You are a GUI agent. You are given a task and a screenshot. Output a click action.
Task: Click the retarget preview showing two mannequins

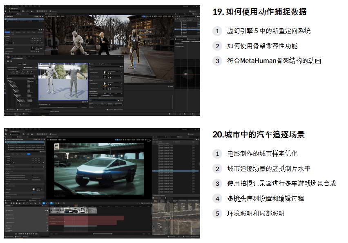click(63, 81)
